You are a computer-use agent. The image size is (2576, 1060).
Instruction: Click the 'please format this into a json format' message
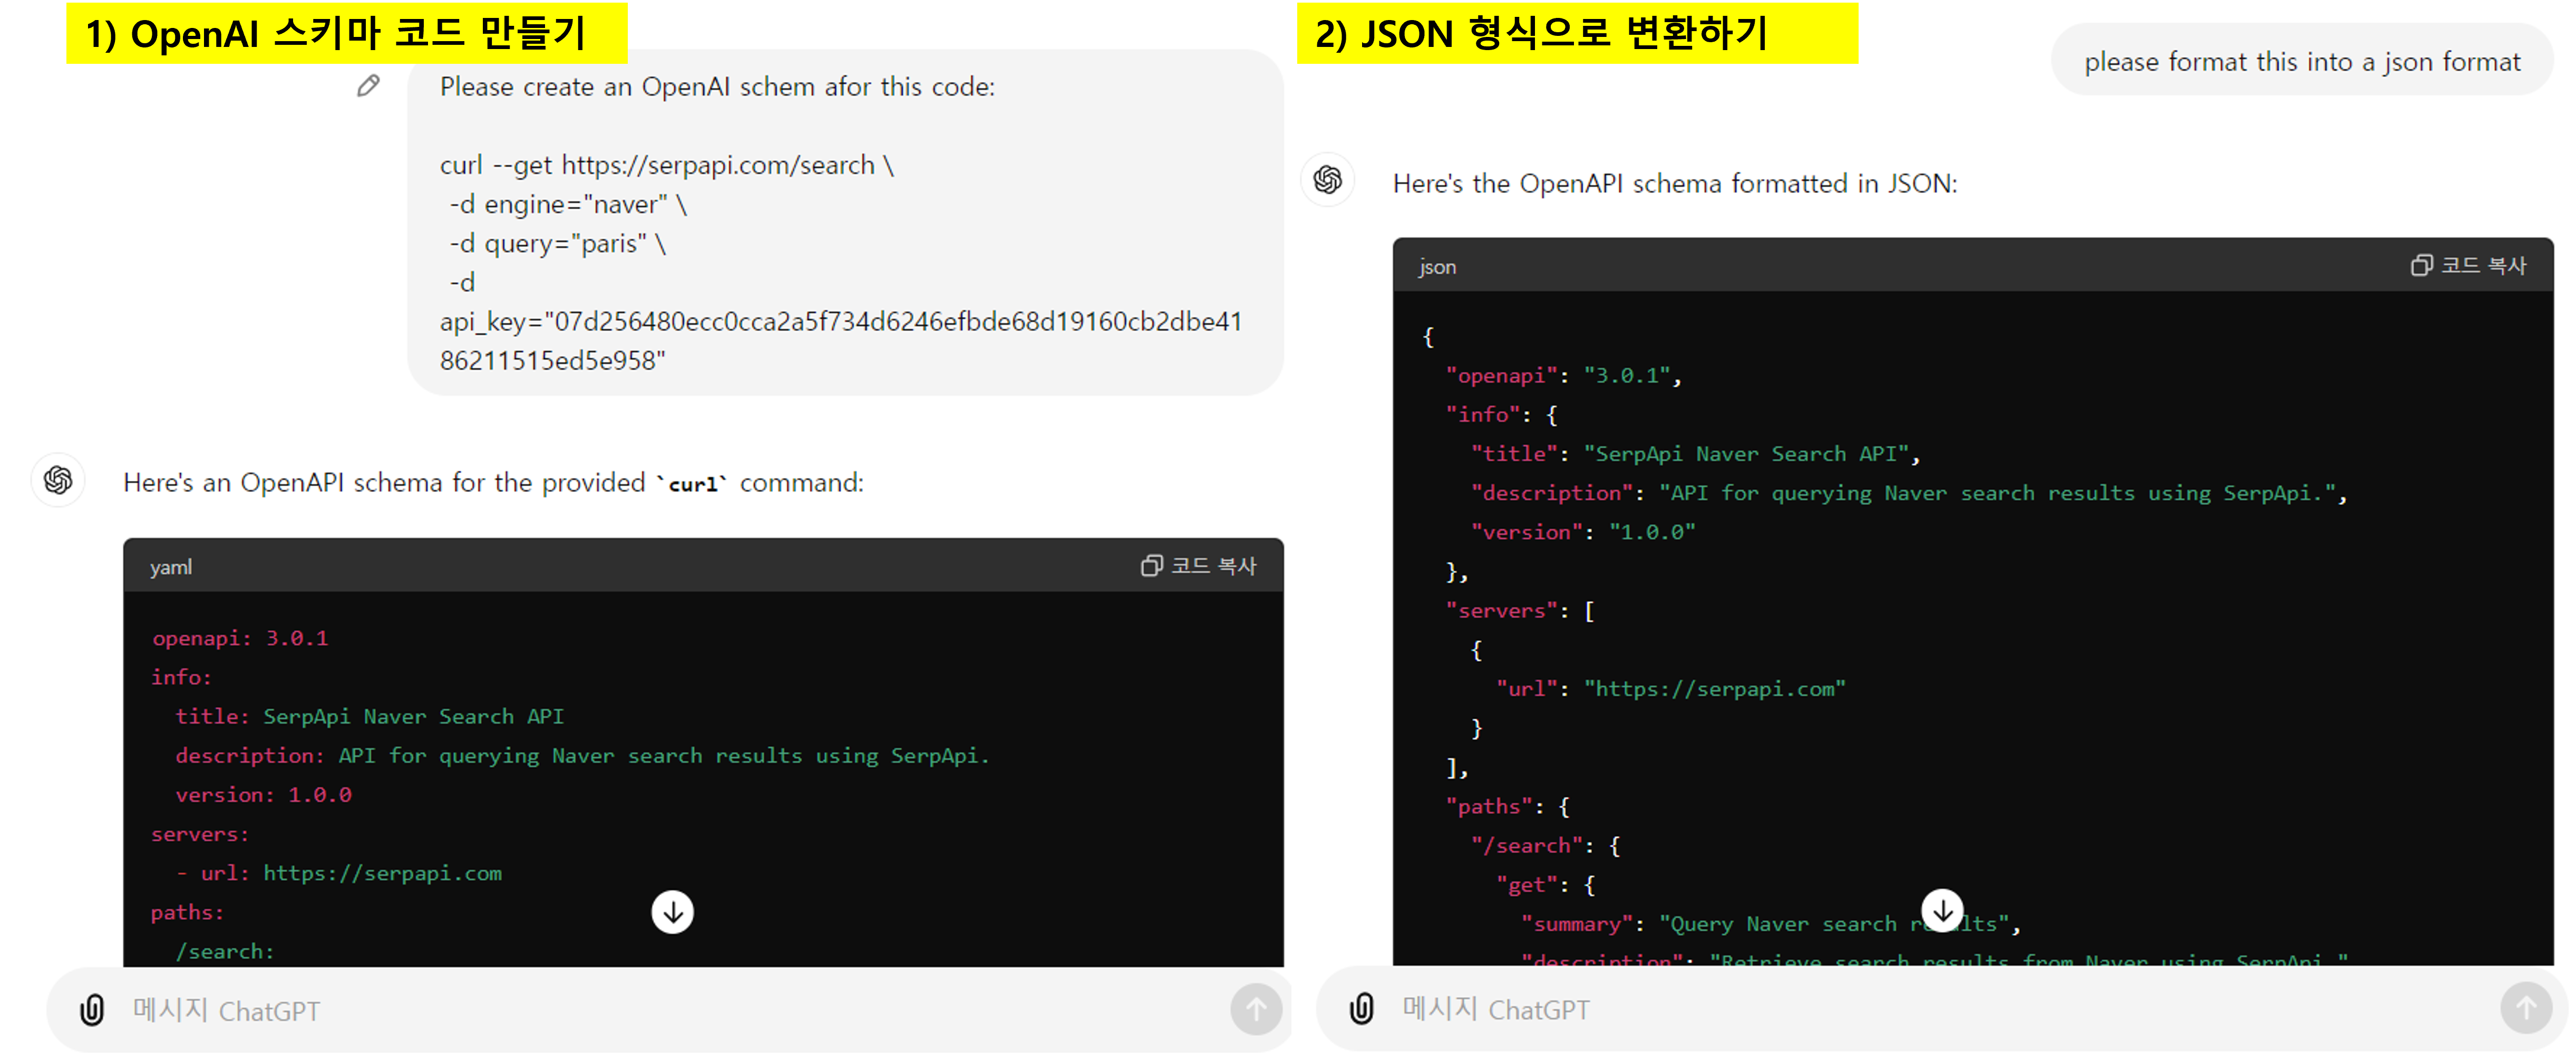point(2301,62)
